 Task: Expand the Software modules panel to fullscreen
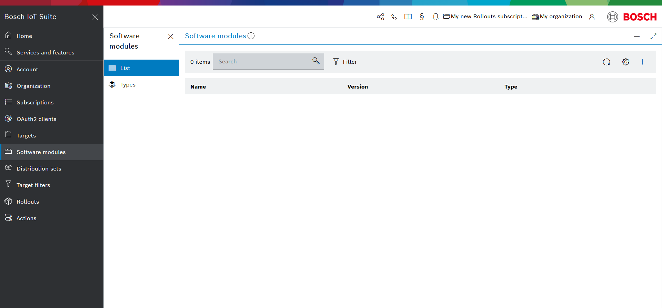tap(653, 36)
